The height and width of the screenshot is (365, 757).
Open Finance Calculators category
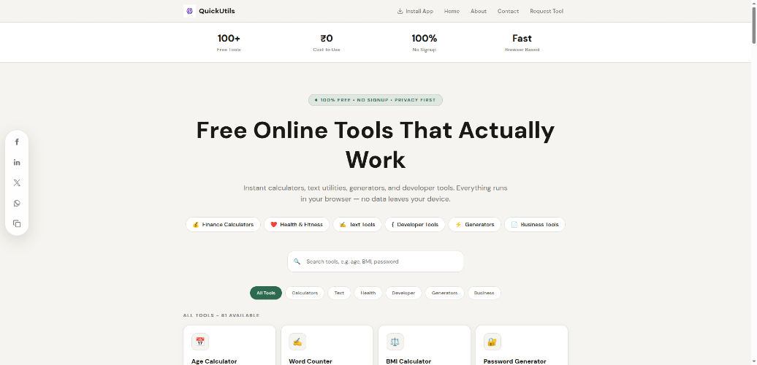coord(223,225)
